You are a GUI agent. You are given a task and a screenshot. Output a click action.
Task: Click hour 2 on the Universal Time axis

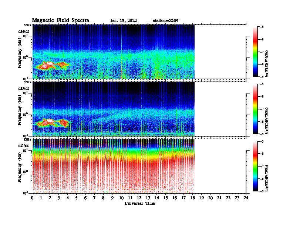(x=50, y=198)
